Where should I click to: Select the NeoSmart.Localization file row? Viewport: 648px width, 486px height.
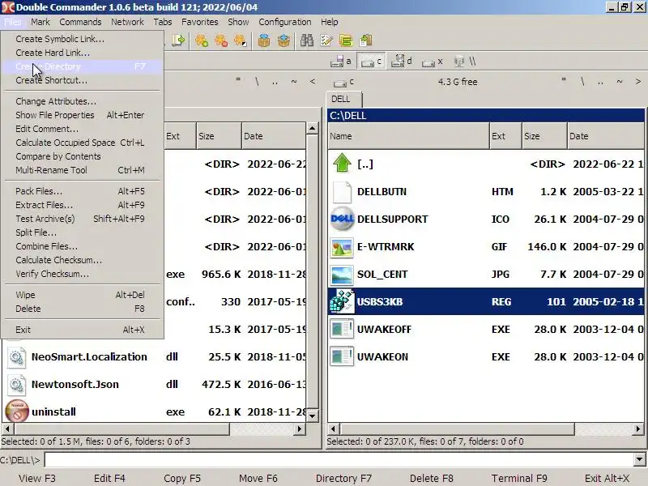pyautogui.click(x=156, y=357)
